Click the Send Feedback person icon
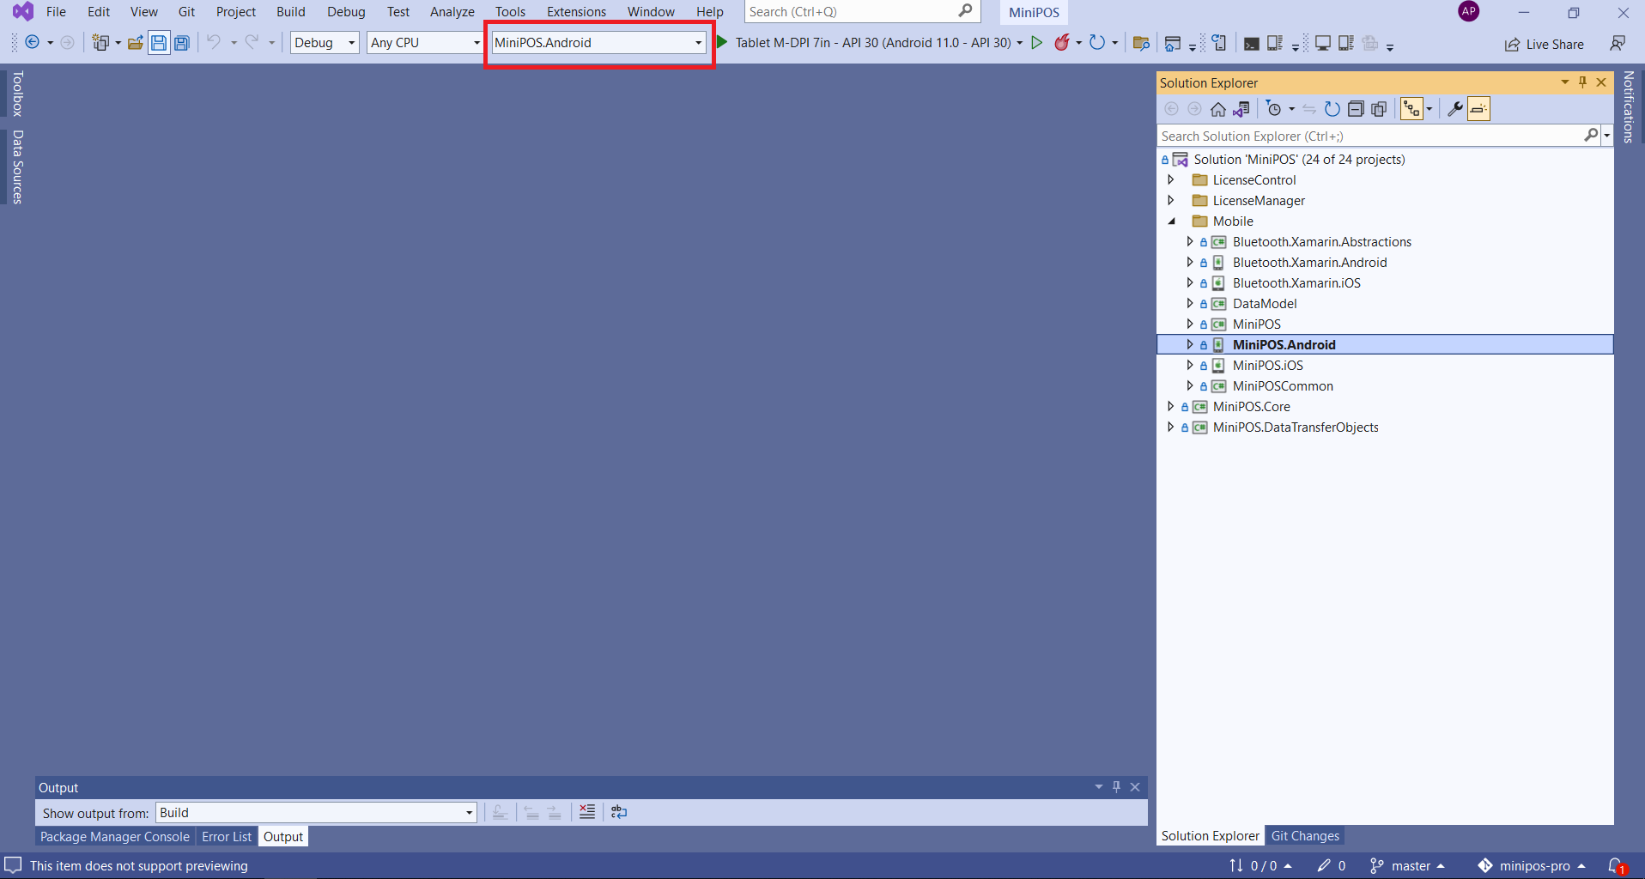Image resolution: width=1645 pixels, height=879 pixels. pyautogui.click(x=1618, y=43)
